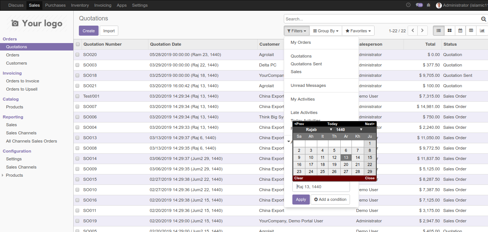
Task: Go to previous month with <Prev
Action: (x=299, y=124)
